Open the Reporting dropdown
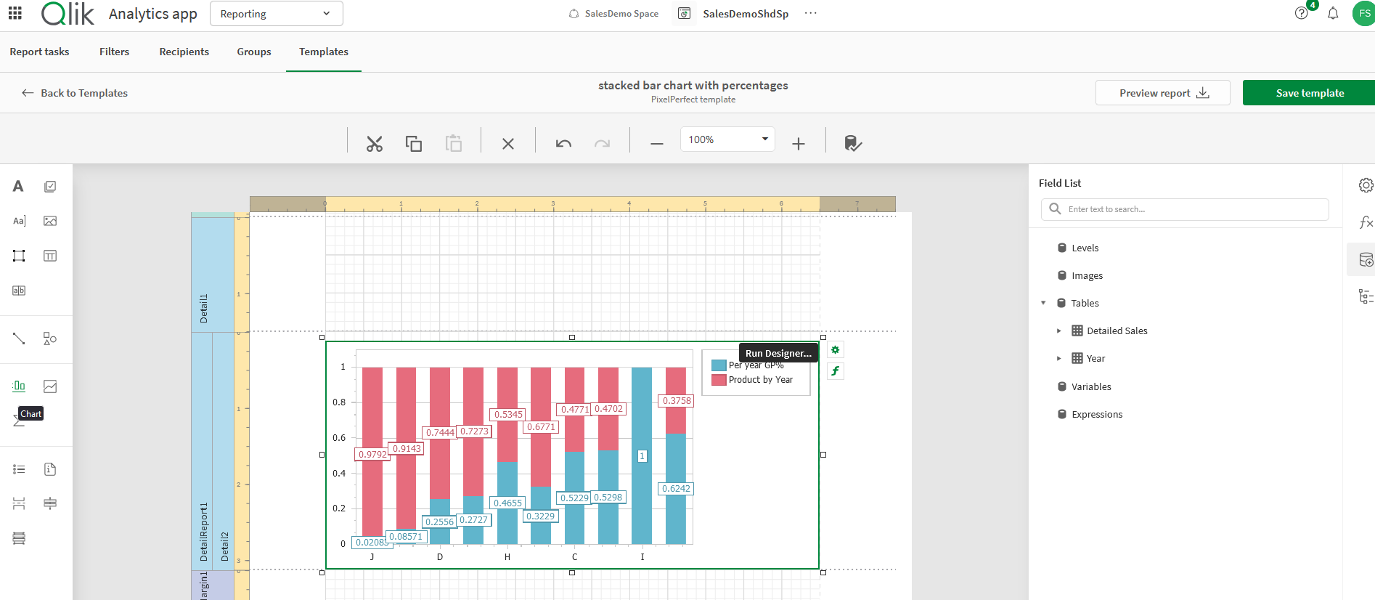Image resolution: width=1375 pixels, height=600 pixels. point(276,14)
